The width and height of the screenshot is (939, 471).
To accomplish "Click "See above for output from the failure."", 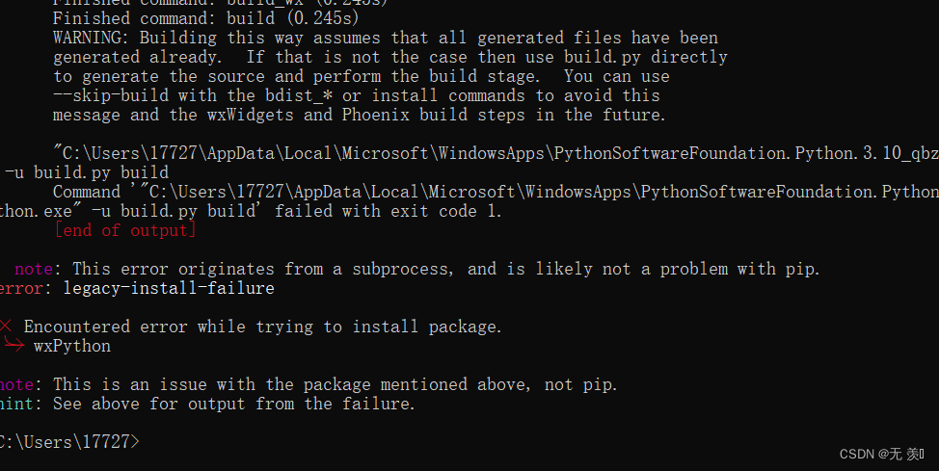I will [234, 404].
